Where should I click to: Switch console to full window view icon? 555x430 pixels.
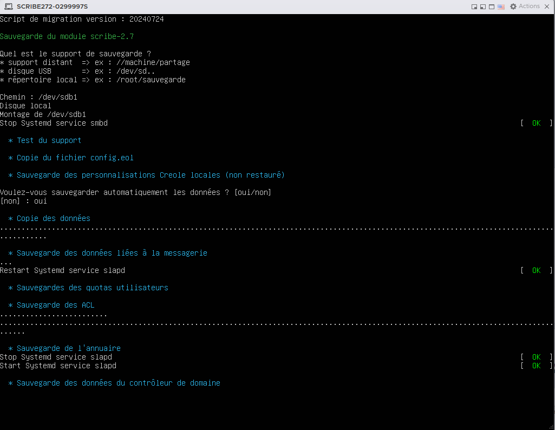click(x=491, y=6)
